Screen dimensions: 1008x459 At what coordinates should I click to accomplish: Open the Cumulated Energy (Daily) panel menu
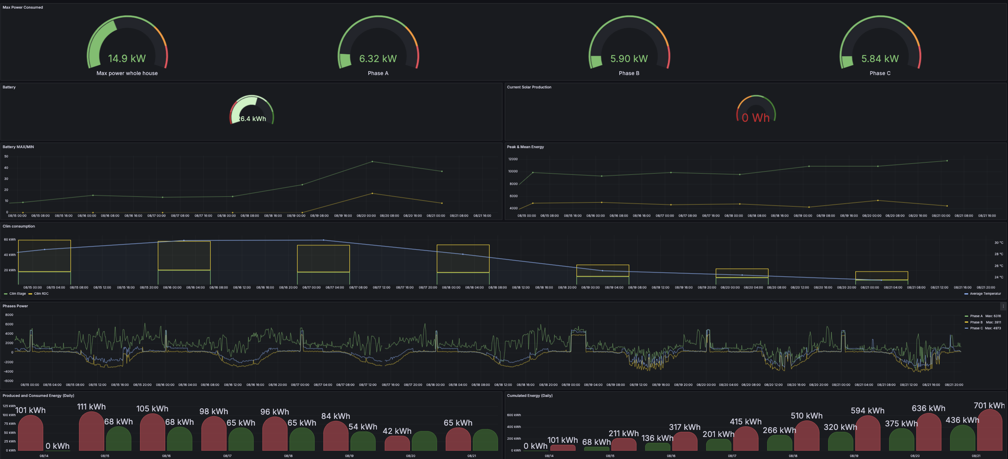[x=530, y=396]
